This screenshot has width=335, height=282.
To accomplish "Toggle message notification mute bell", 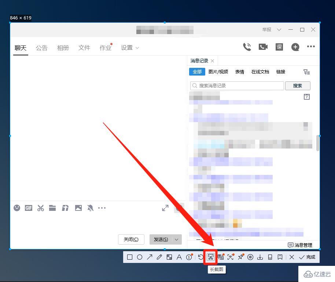I will click(x=91, y=208).
